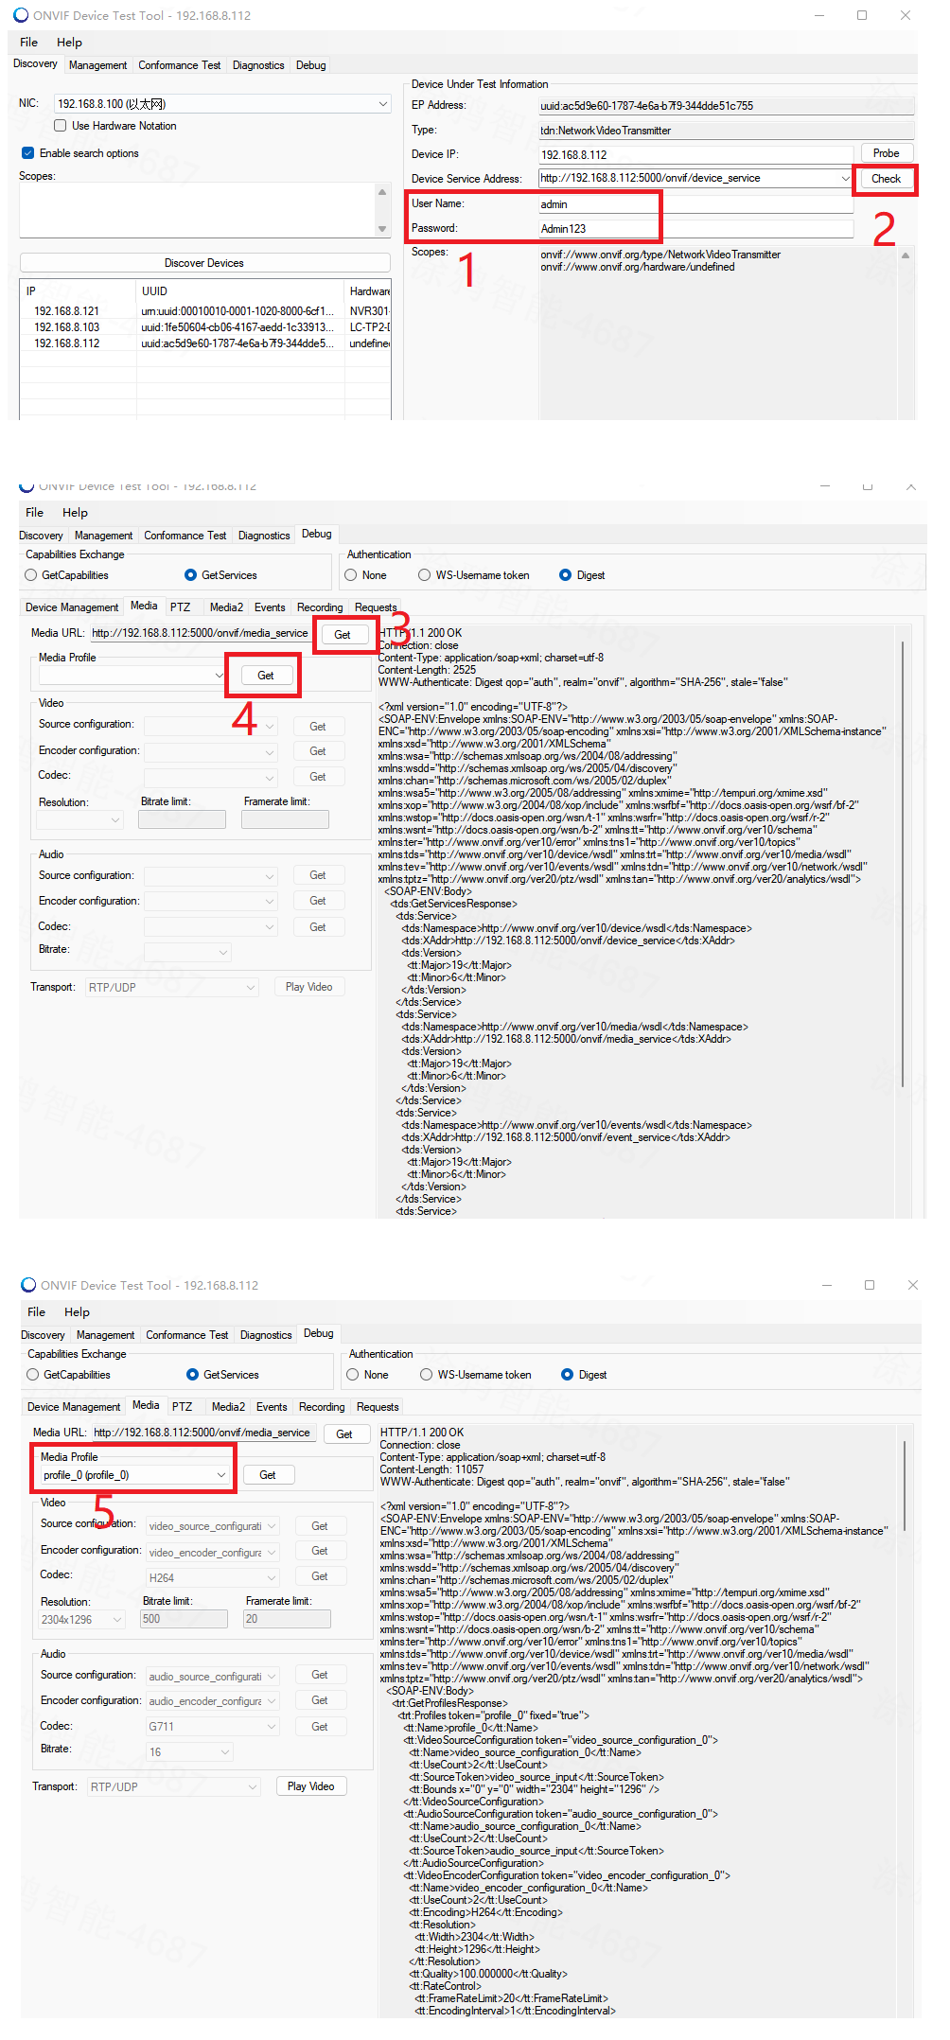The image size is (950, 2040).
Task: Select the device row 192.168.8.121
Action: [204, 311]
